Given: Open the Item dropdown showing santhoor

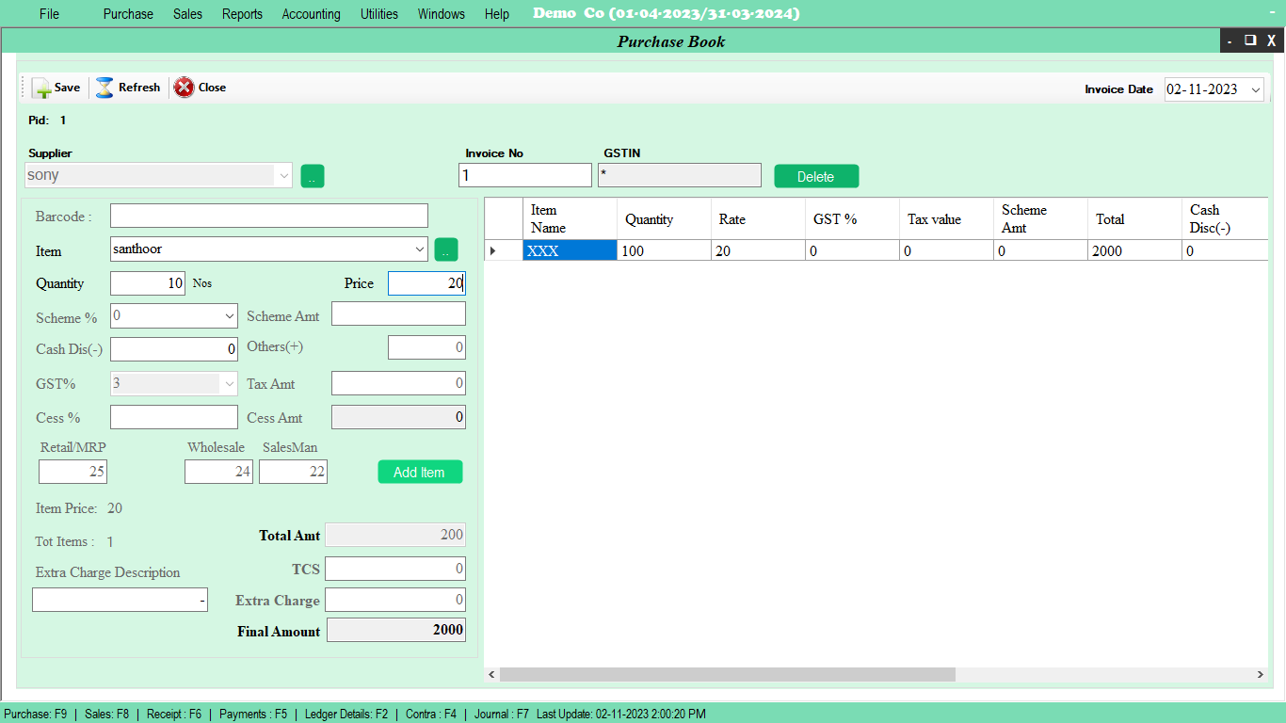Looking at the screenshot, I should pyautogui.click(x=422, y=249).
